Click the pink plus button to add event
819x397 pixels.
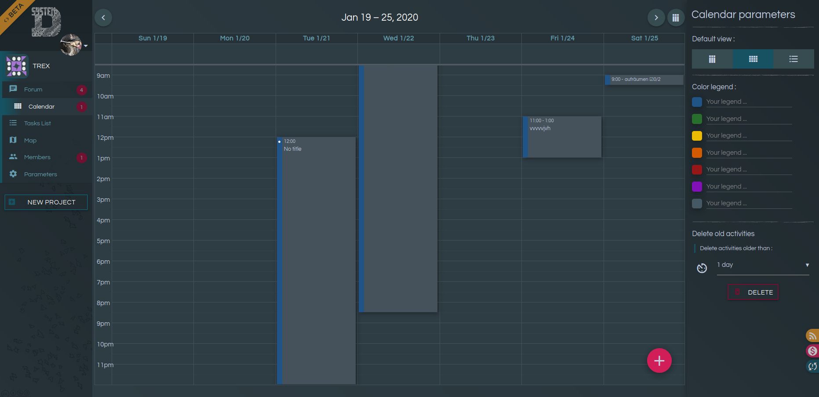click(659, 361)
